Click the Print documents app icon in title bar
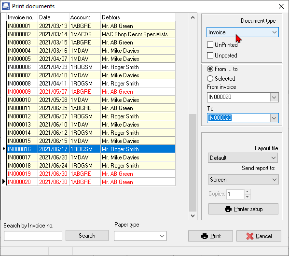 point(6,6)
